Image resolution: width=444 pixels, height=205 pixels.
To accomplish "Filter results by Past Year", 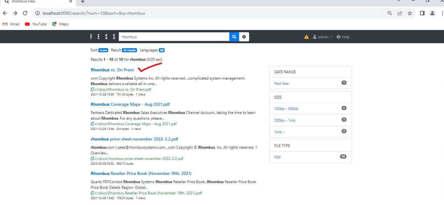I will 282,84.
